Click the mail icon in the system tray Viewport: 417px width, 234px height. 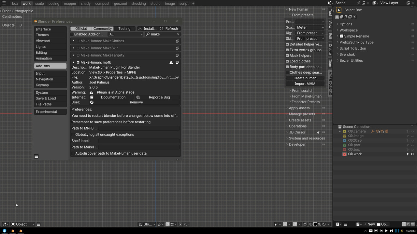[371, 231]
